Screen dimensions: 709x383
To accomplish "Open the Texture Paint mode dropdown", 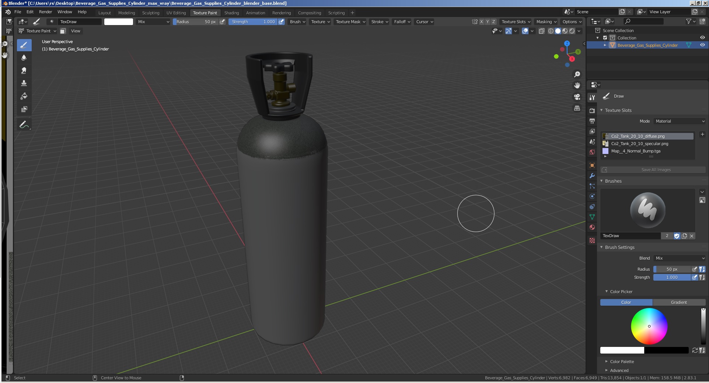I will (38, 31).
